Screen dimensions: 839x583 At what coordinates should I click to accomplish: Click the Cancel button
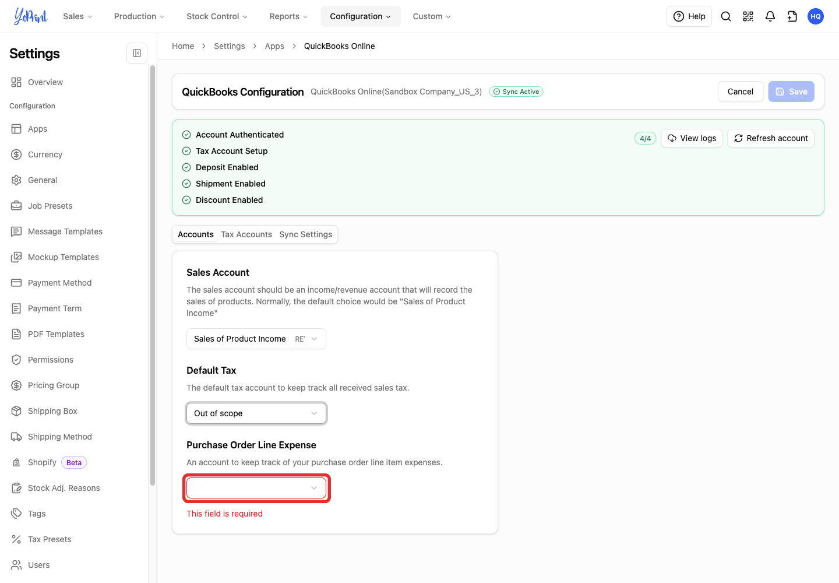pos(741,92)
